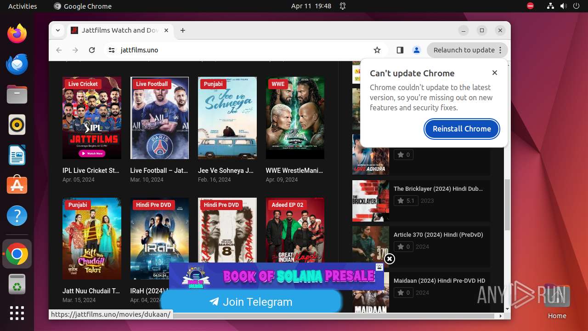The height and width of the screenshot is (331, 588).
Task: Click Join Telegram button
Action: coord(251,302)
